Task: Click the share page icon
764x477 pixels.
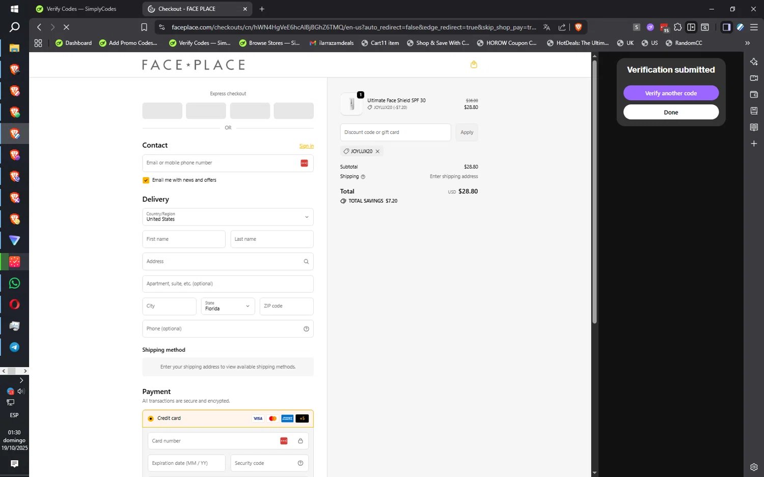Action: pos(562,27)
